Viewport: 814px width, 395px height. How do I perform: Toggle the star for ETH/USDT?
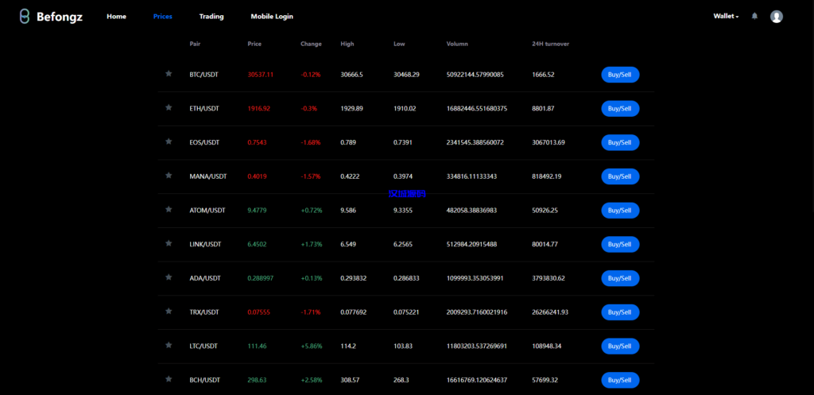169,108
